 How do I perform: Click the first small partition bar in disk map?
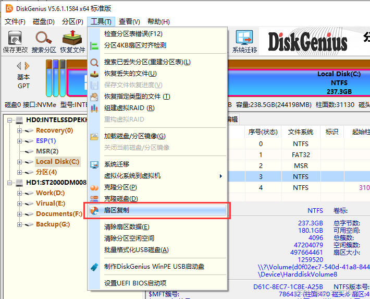pyautogui.click(x=49, y=78)
